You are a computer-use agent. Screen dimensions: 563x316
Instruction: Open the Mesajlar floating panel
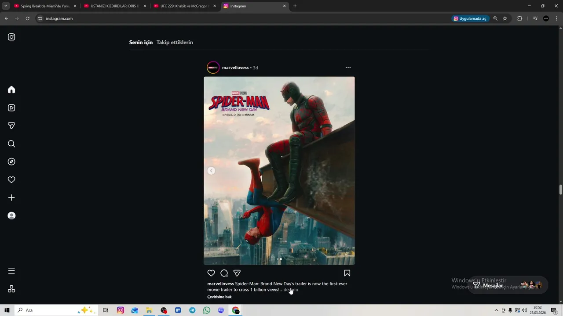(x=508, y=285)
